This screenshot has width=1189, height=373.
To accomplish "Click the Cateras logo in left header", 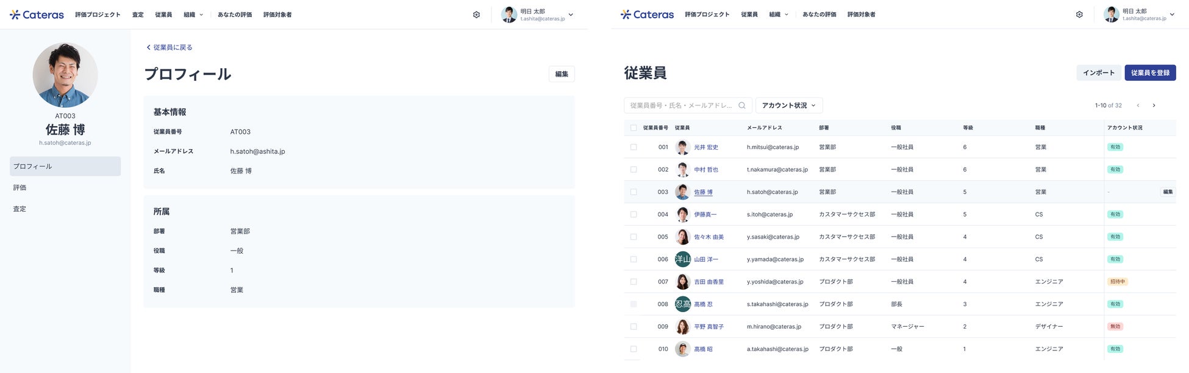I will [37, 15].
